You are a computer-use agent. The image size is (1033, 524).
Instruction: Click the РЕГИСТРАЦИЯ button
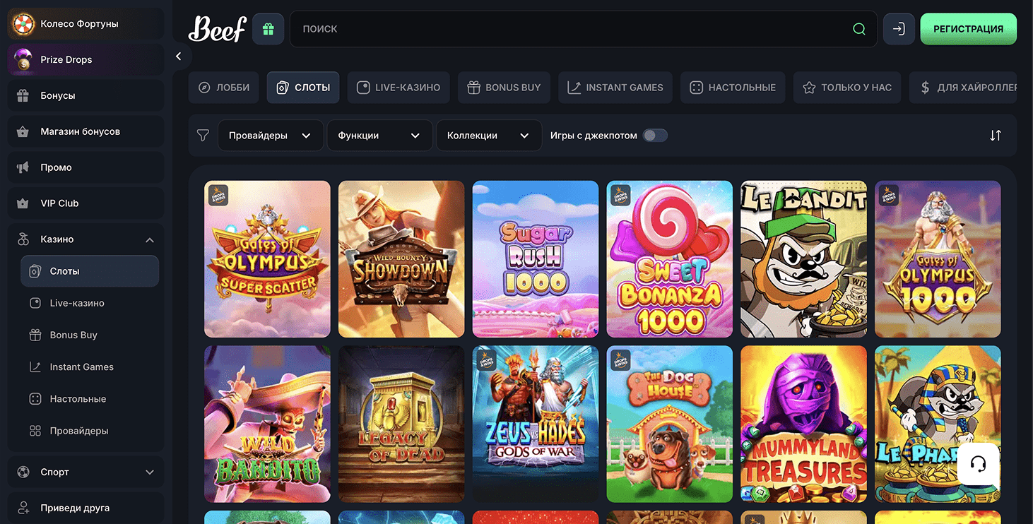coord(968,29)
